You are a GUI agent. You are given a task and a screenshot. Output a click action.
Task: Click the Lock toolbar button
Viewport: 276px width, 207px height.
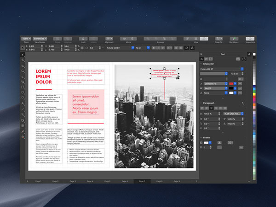[83, 39]
